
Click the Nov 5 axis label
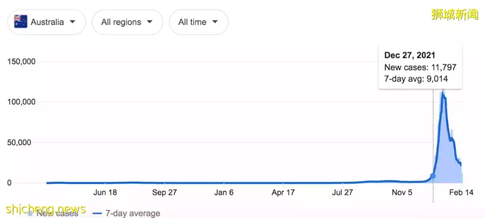point(402,192)
